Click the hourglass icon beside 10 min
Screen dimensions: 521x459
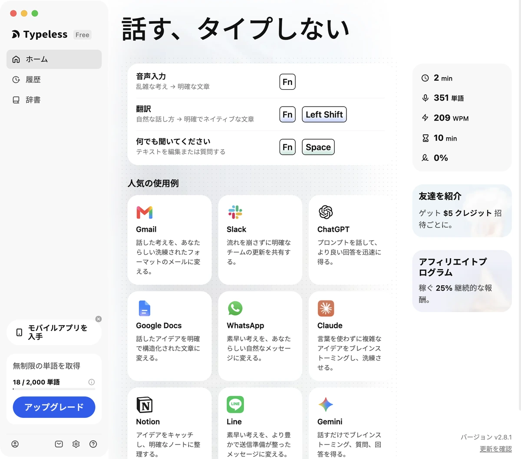(x=425, y=138)
